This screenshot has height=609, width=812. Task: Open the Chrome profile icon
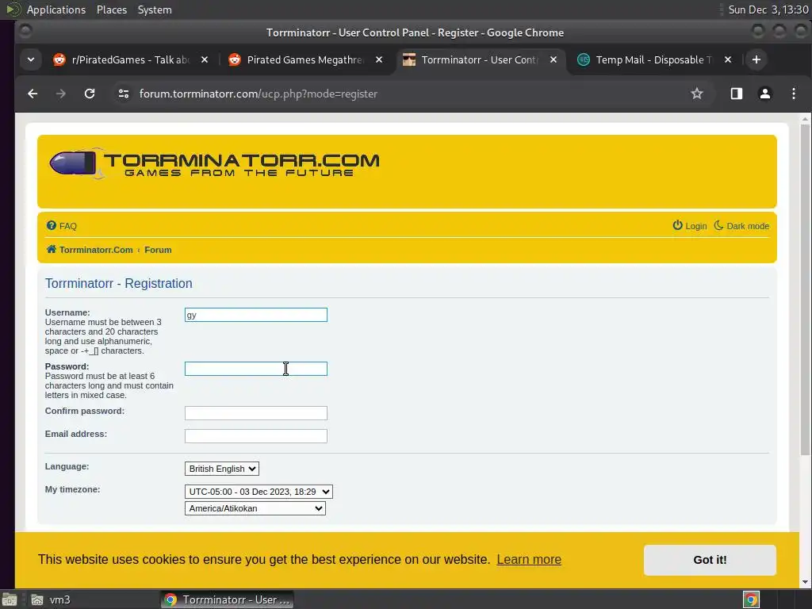pyautogui.click(x=765, y=94)
